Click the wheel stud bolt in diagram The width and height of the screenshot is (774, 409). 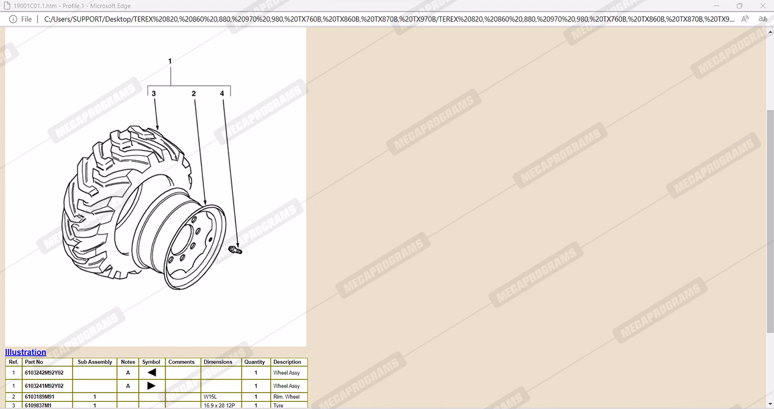point(235,249)
